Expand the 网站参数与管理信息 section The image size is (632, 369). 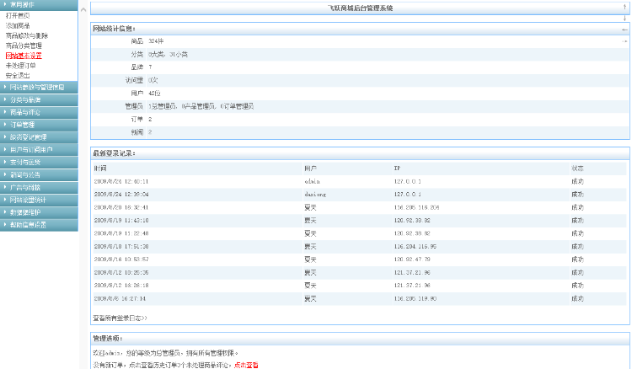tap(39, 88)
